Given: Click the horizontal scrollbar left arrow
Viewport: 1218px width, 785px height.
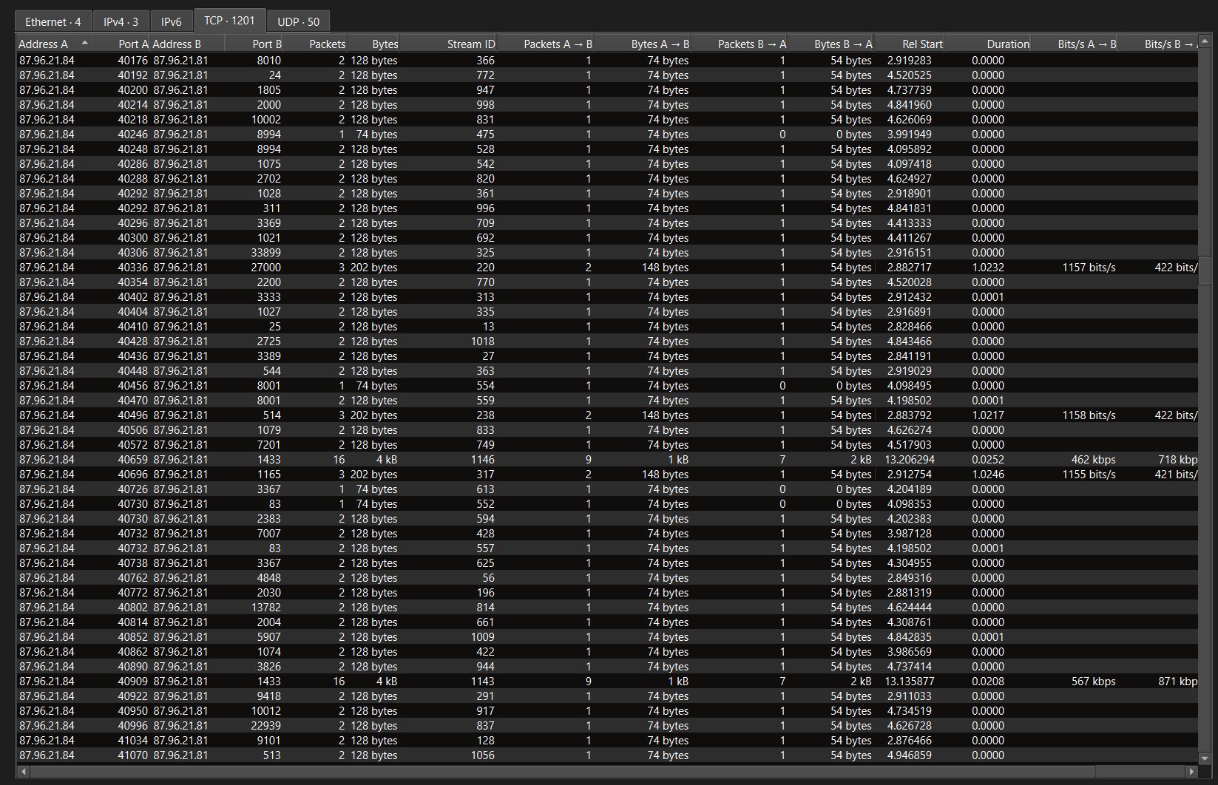Looking at the screenshot, I should coord(23,772).
